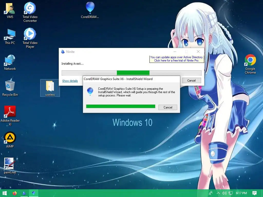263x197 pixels.
Task: Click the 'Installing Avast...' status text
Action: [x=72, y=64]
